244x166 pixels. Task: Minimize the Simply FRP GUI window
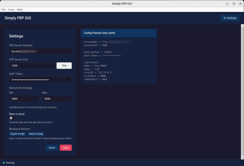pos(227,4)
